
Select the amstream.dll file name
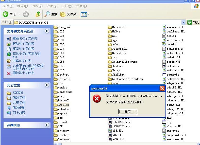pyautogui.click(x=176, y=139)
